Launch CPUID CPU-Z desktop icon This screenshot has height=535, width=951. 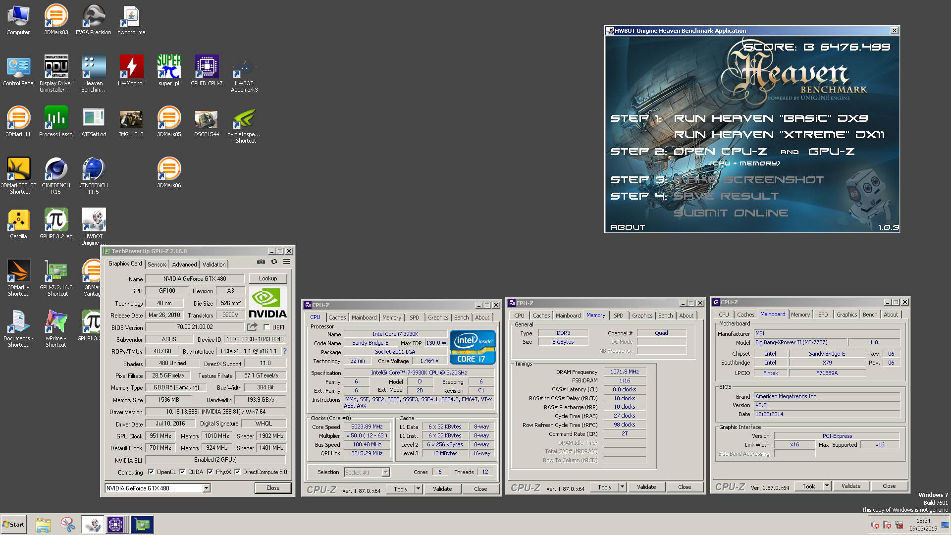[x=207, y=71]
